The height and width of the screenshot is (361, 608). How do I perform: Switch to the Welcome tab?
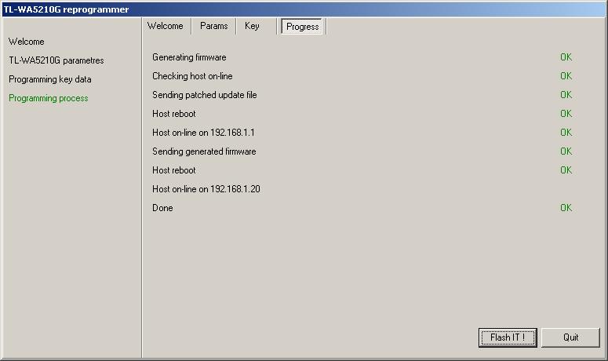[166, 26]
